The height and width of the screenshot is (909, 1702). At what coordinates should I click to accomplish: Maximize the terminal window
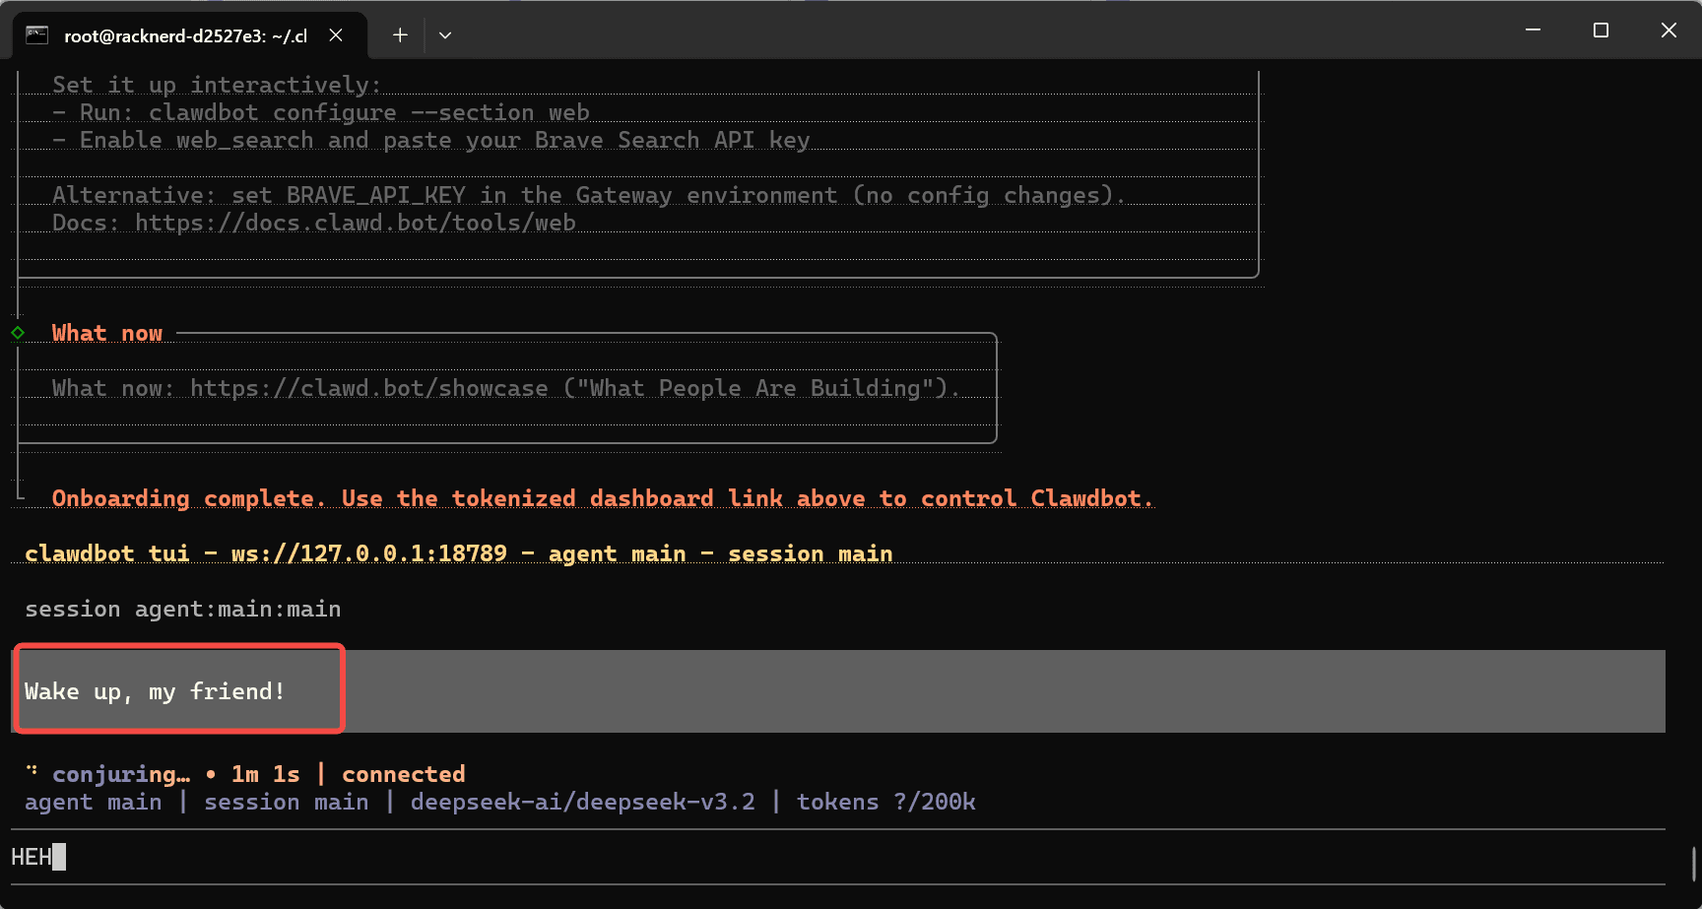point(1601,31)
